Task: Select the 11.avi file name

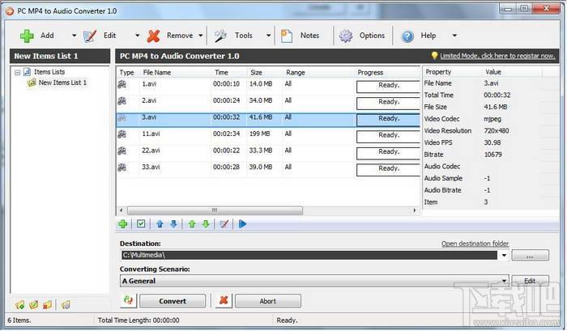Action: point(151,134)
